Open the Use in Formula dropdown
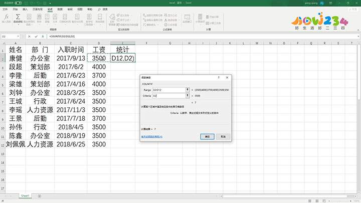The height and width of the screenshot is (203, 361). pos(124,20)
